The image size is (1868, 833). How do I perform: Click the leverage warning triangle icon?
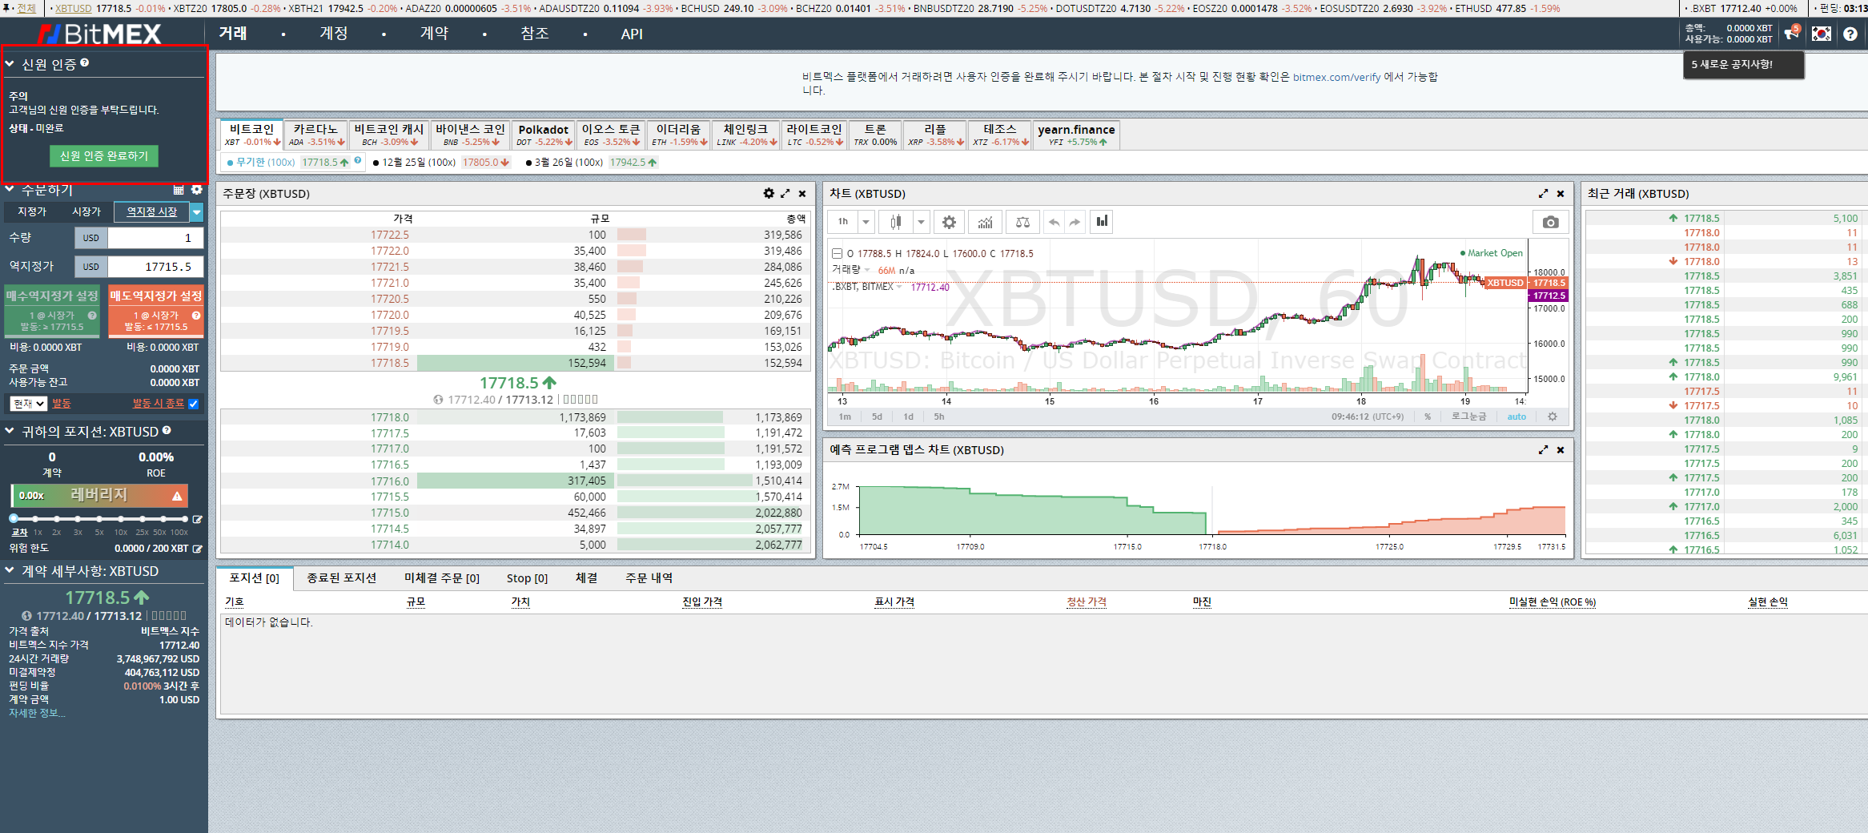click(177, 496)
